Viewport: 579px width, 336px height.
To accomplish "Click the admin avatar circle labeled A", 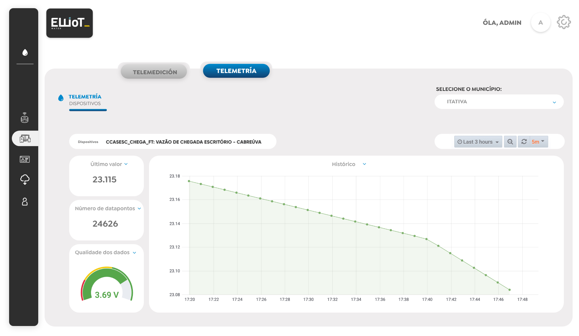I will pos(540,22).
